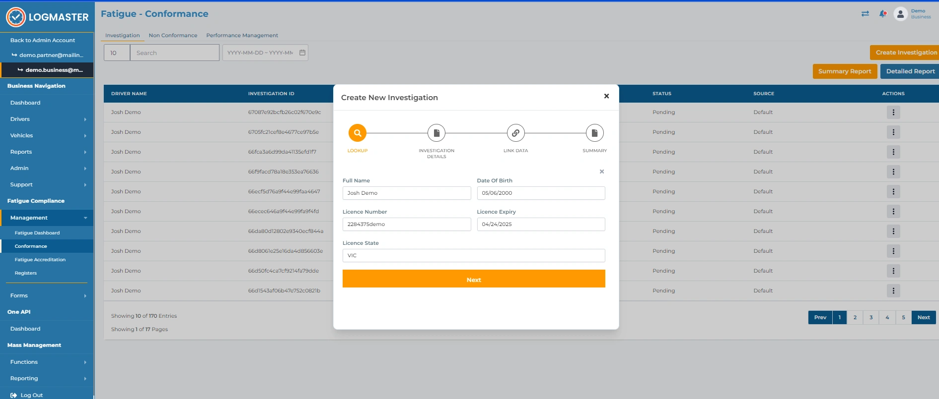The image size is (939, 399).
Task: Open actions menu for investigation 66f9facd78a18e353ea76636
Action: 893,172
